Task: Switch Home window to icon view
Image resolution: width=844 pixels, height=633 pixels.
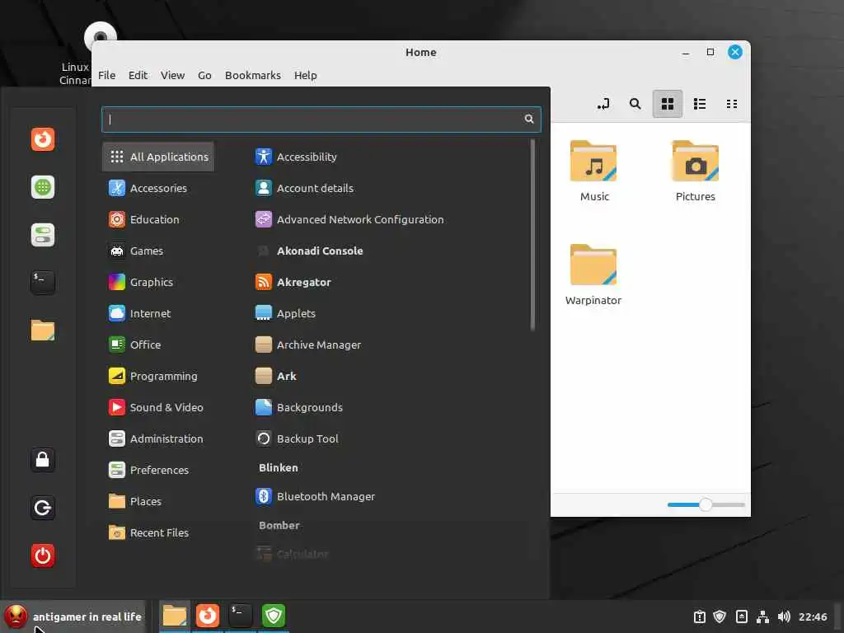Action: click(x=668, y=103)
